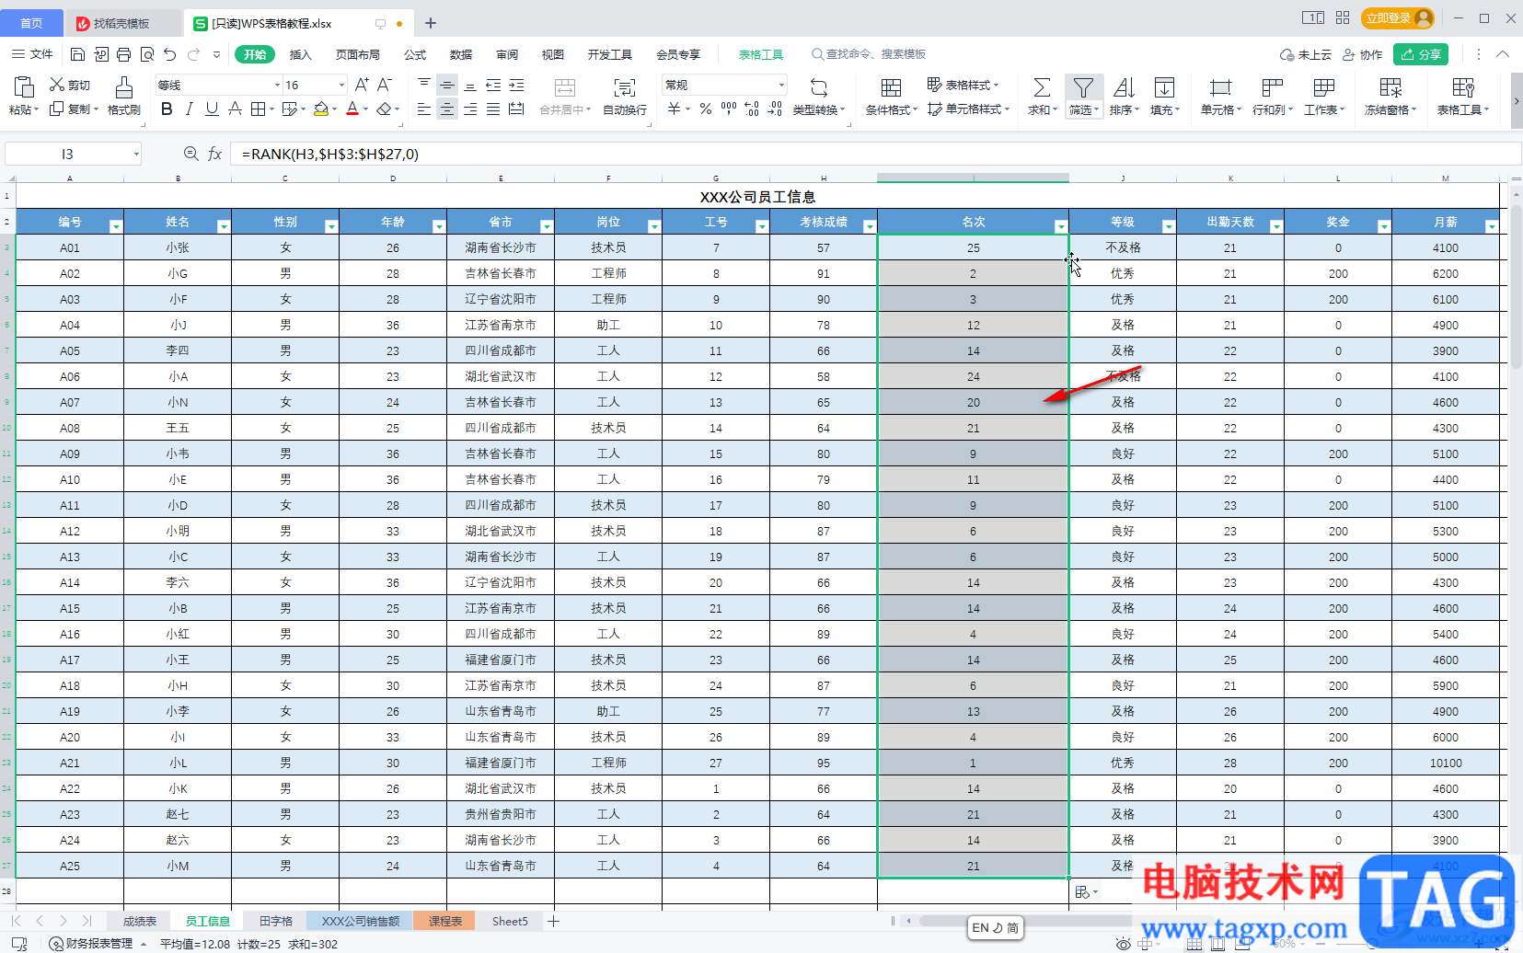Click the align-left icon
Screen dimensions: 1523x953
click(x=424, y=109)
